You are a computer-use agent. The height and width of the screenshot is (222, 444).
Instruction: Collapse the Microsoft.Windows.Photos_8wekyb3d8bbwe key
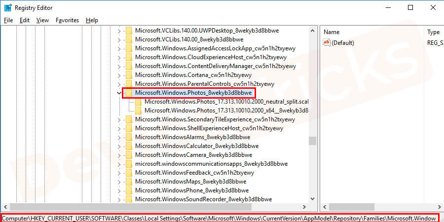coord(118,93)
